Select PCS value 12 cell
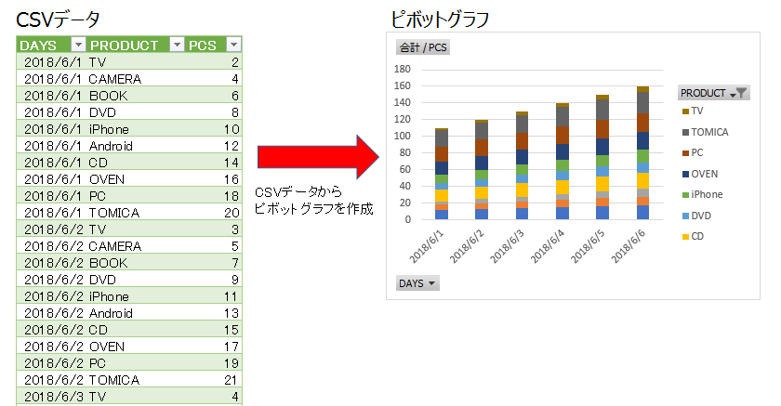Viewport: 781px width, 406px height. [x=214, y=146]
